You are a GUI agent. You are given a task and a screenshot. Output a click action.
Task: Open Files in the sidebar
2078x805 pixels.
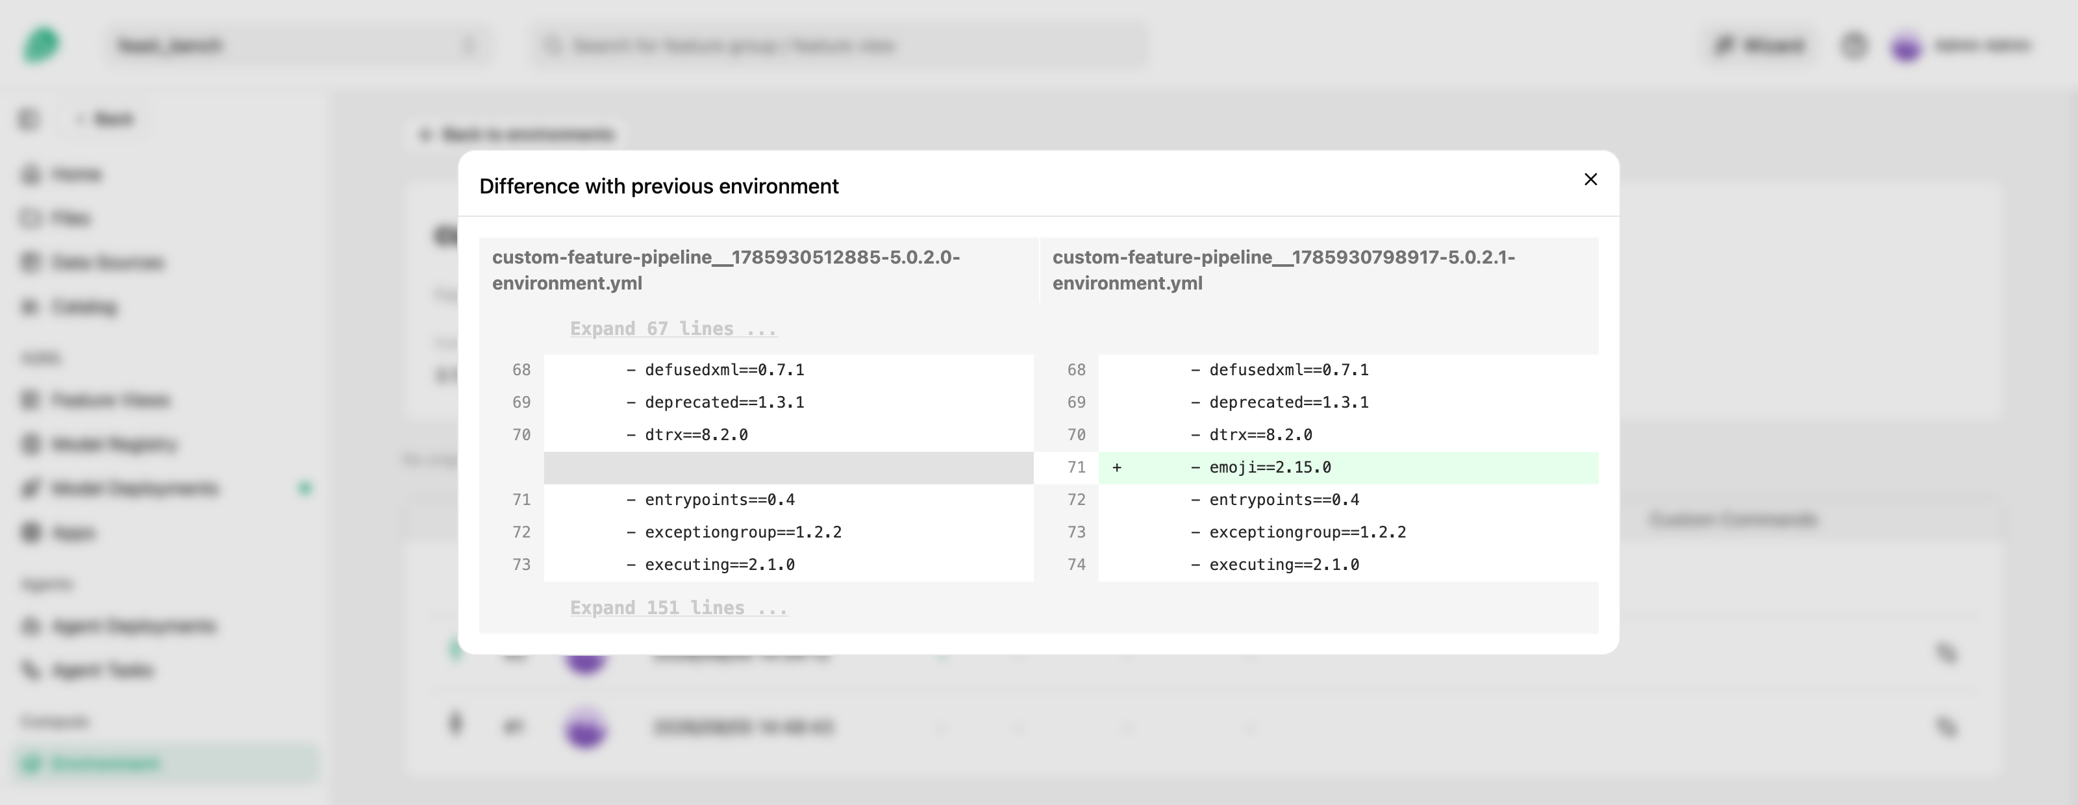pyautogui.click(x=71, y=219)
